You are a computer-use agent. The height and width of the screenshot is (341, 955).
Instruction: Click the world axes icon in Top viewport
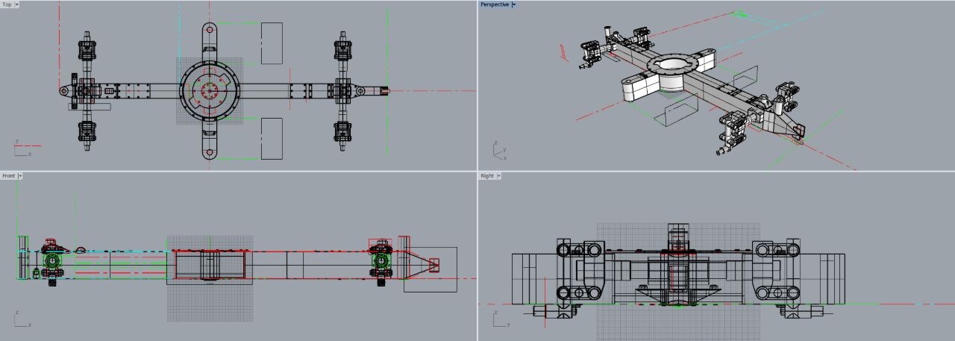pos(19,148)
